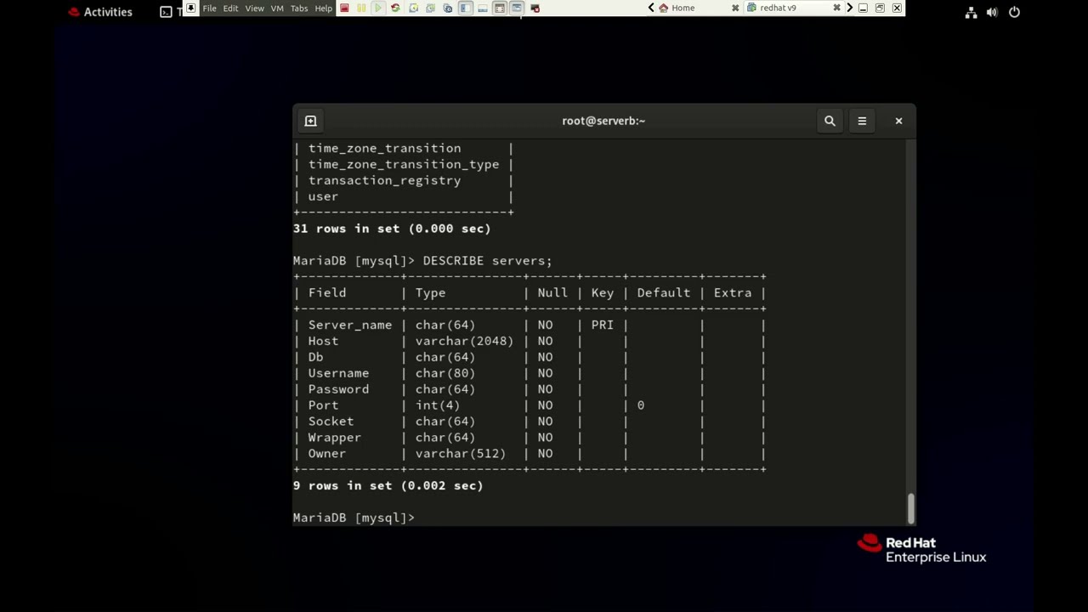Toggle the VMware library sidebar icon
Viewport: 1088px width, 612px height.
point(465,8)
